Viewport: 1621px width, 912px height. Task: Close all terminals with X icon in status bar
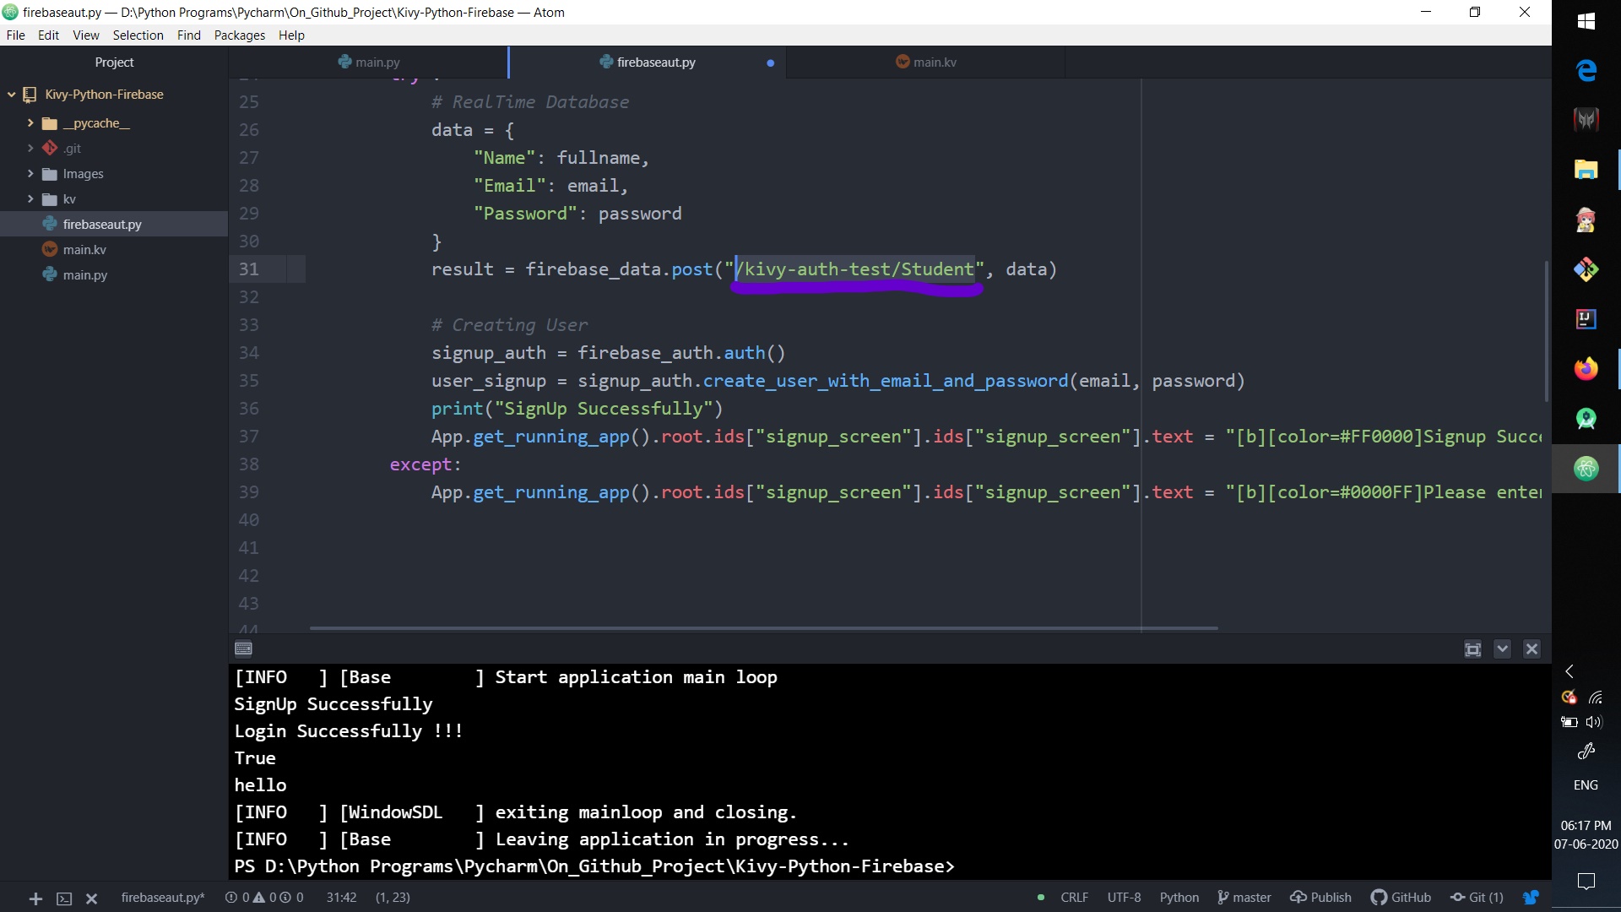coord(92,898)
